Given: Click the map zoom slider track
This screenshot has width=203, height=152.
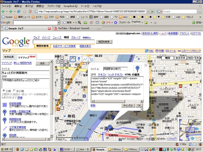Looking at the screenshot, I should pos(62,89).
